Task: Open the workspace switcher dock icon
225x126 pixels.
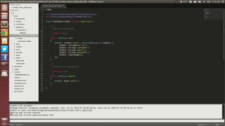Action: pyautogui.click(x=4, y=66)
